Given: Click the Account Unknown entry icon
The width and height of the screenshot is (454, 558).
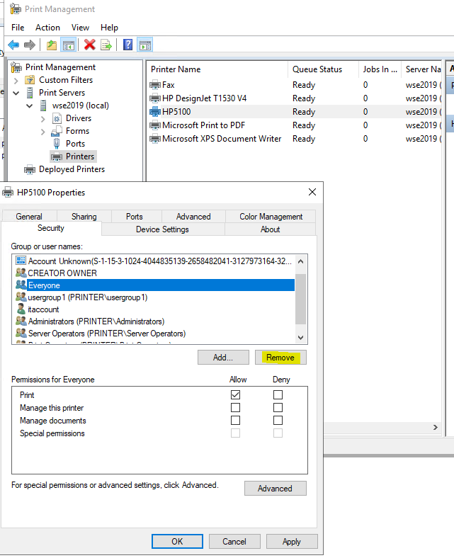Looking at the screenshot, I should click(x=21, y=261).
